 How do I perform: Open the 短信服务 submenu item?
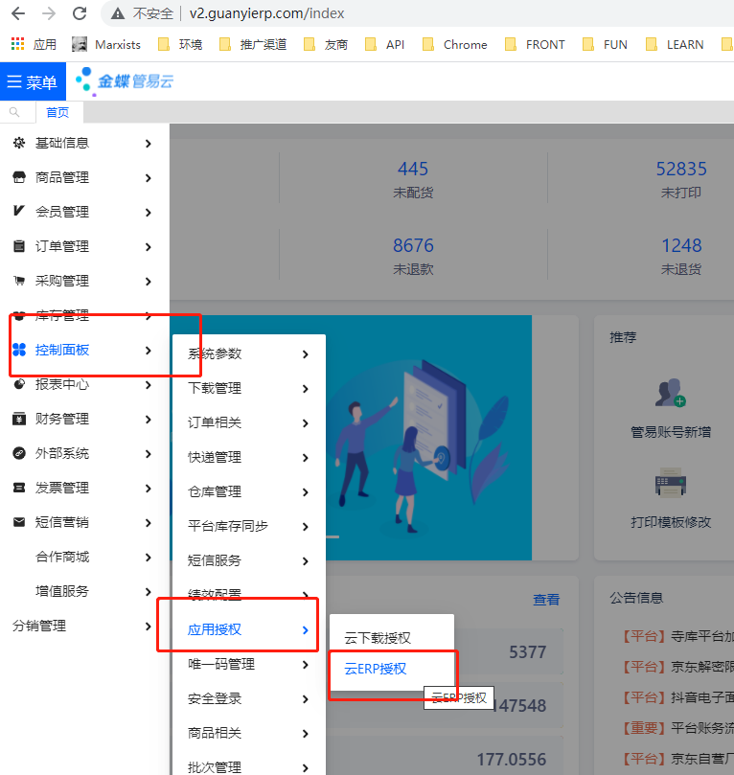(248, 560)
